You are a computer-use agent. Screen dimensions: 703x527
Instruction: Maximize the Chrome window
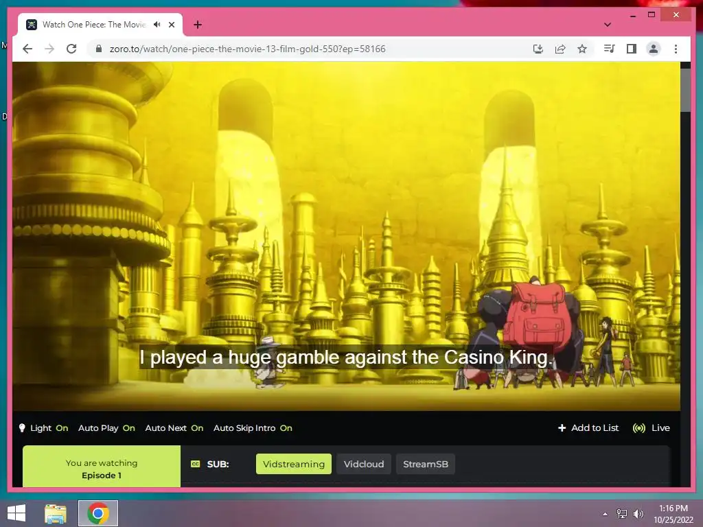coord(652,15)
